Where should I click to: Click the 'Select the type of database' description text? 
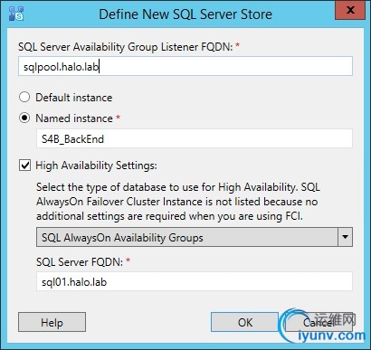pyautogui.click(x=178, y=202)
